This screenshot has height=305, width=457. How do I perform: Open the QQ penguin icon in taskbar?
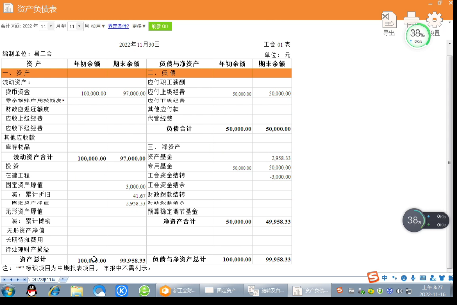pyautogui.click(x=31, y=291)
